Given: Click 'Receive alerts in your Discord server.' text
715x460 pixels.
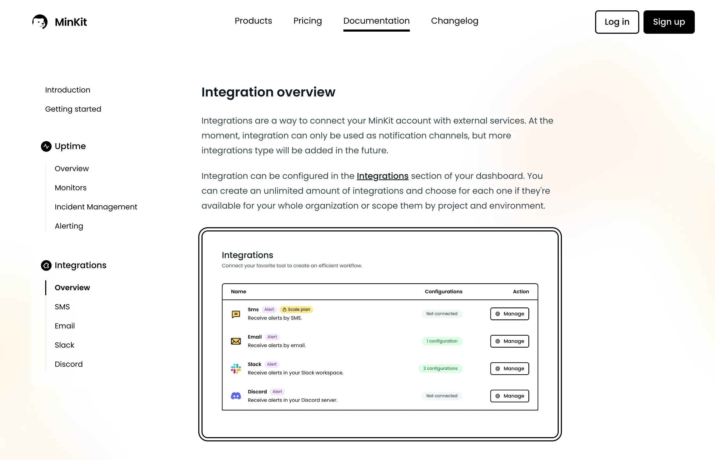Looking at the screenshot, I should click(x=293, y=400).
